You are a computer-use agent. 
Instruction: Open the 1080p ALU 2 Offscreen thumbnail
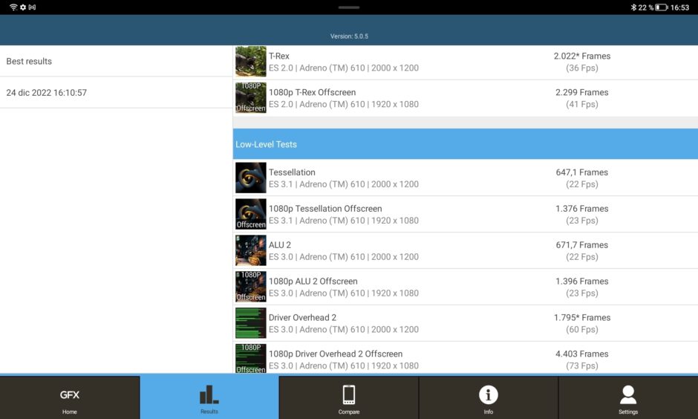point(251,287)
